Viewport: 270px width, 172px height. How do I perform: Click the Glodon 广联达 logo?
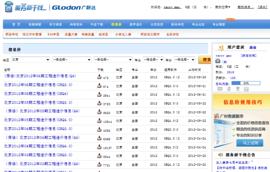74,8
